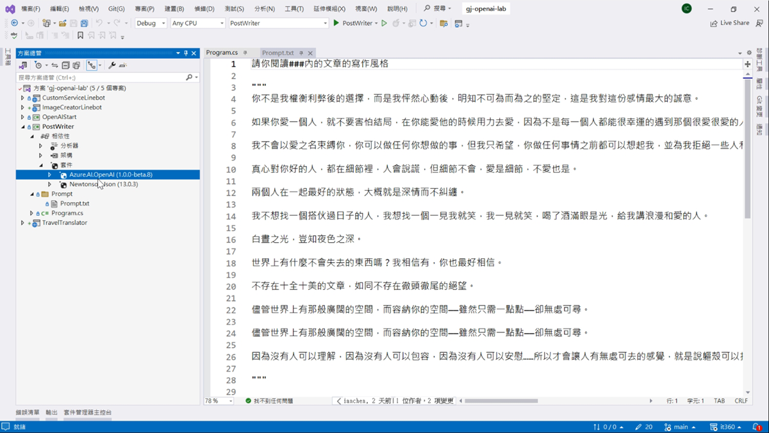Open the Debug configuration dropdown
Viewport: 769px width, 433px height.
(x=151, y=23)
